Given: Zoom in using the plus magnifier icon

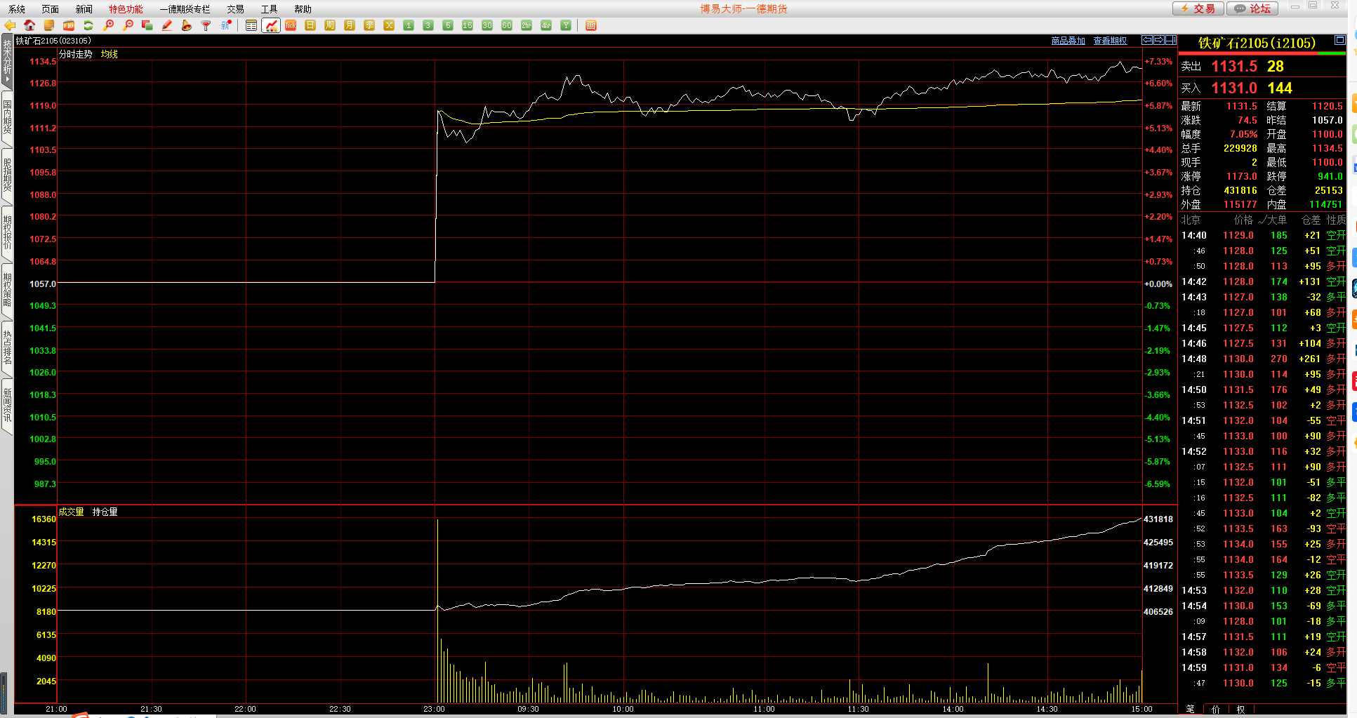Looking at the screenshot, I should click(x=108, y=25).
